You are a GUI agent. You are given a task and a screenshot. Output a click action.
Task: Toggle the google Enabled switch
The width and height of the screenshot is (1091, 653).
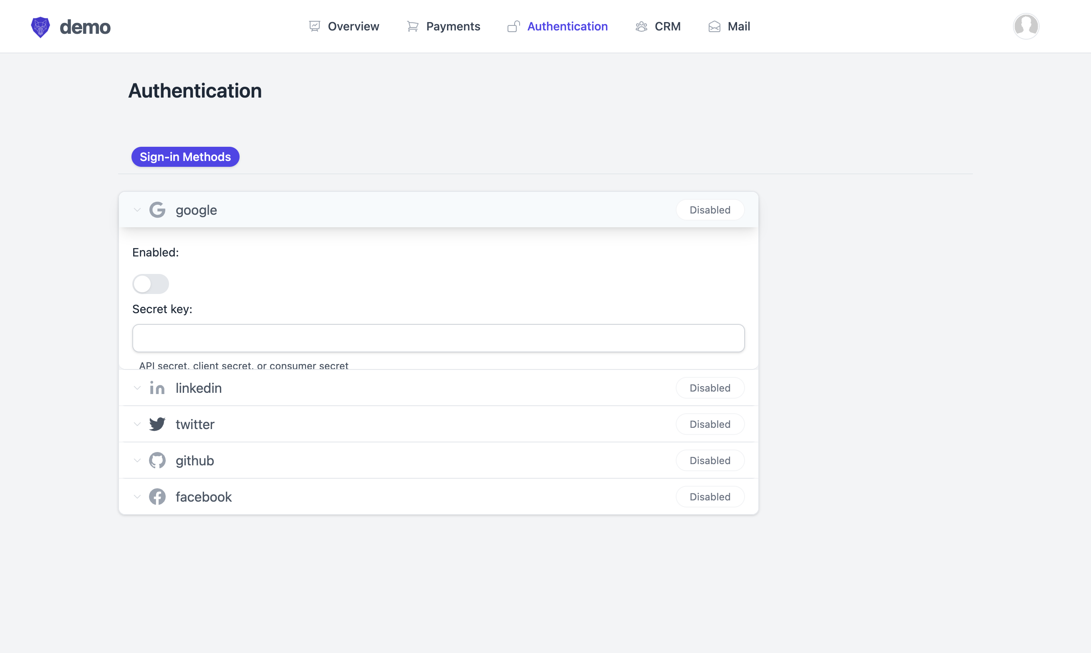tap(151, 284)
